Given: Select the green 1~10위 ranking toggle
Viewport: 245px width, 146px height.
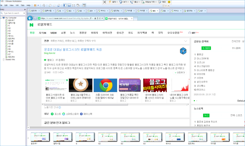Looking at the screenshot, I should [206, 48].
